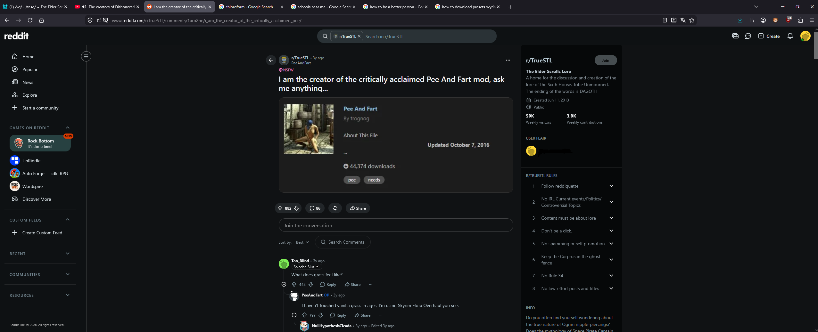This screenshot has height=332, width=818.
Task: Click the page vertical scrollbar
Action: [816, 45]
